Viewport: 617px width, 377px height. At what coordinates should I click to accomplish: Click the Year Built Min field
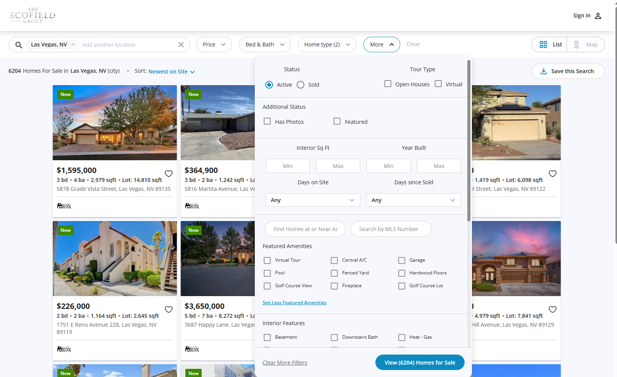[389, 166]
